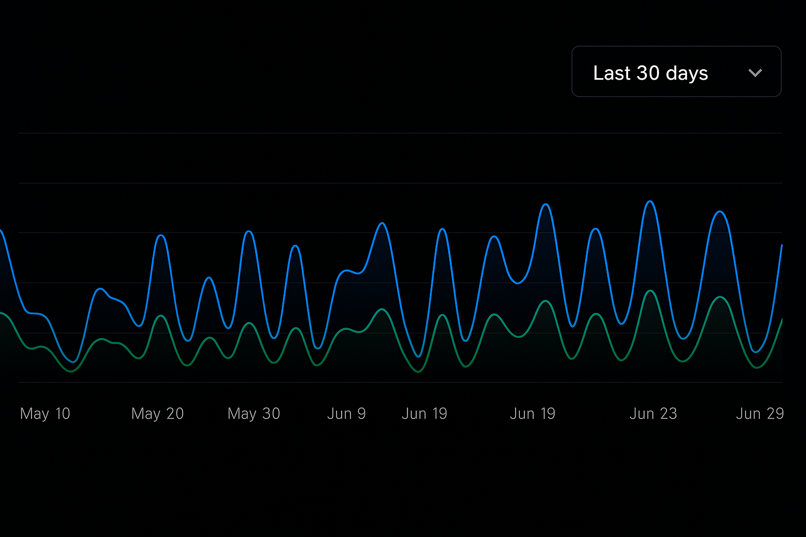Click the first Jun 19 date label

pos(425,413)
